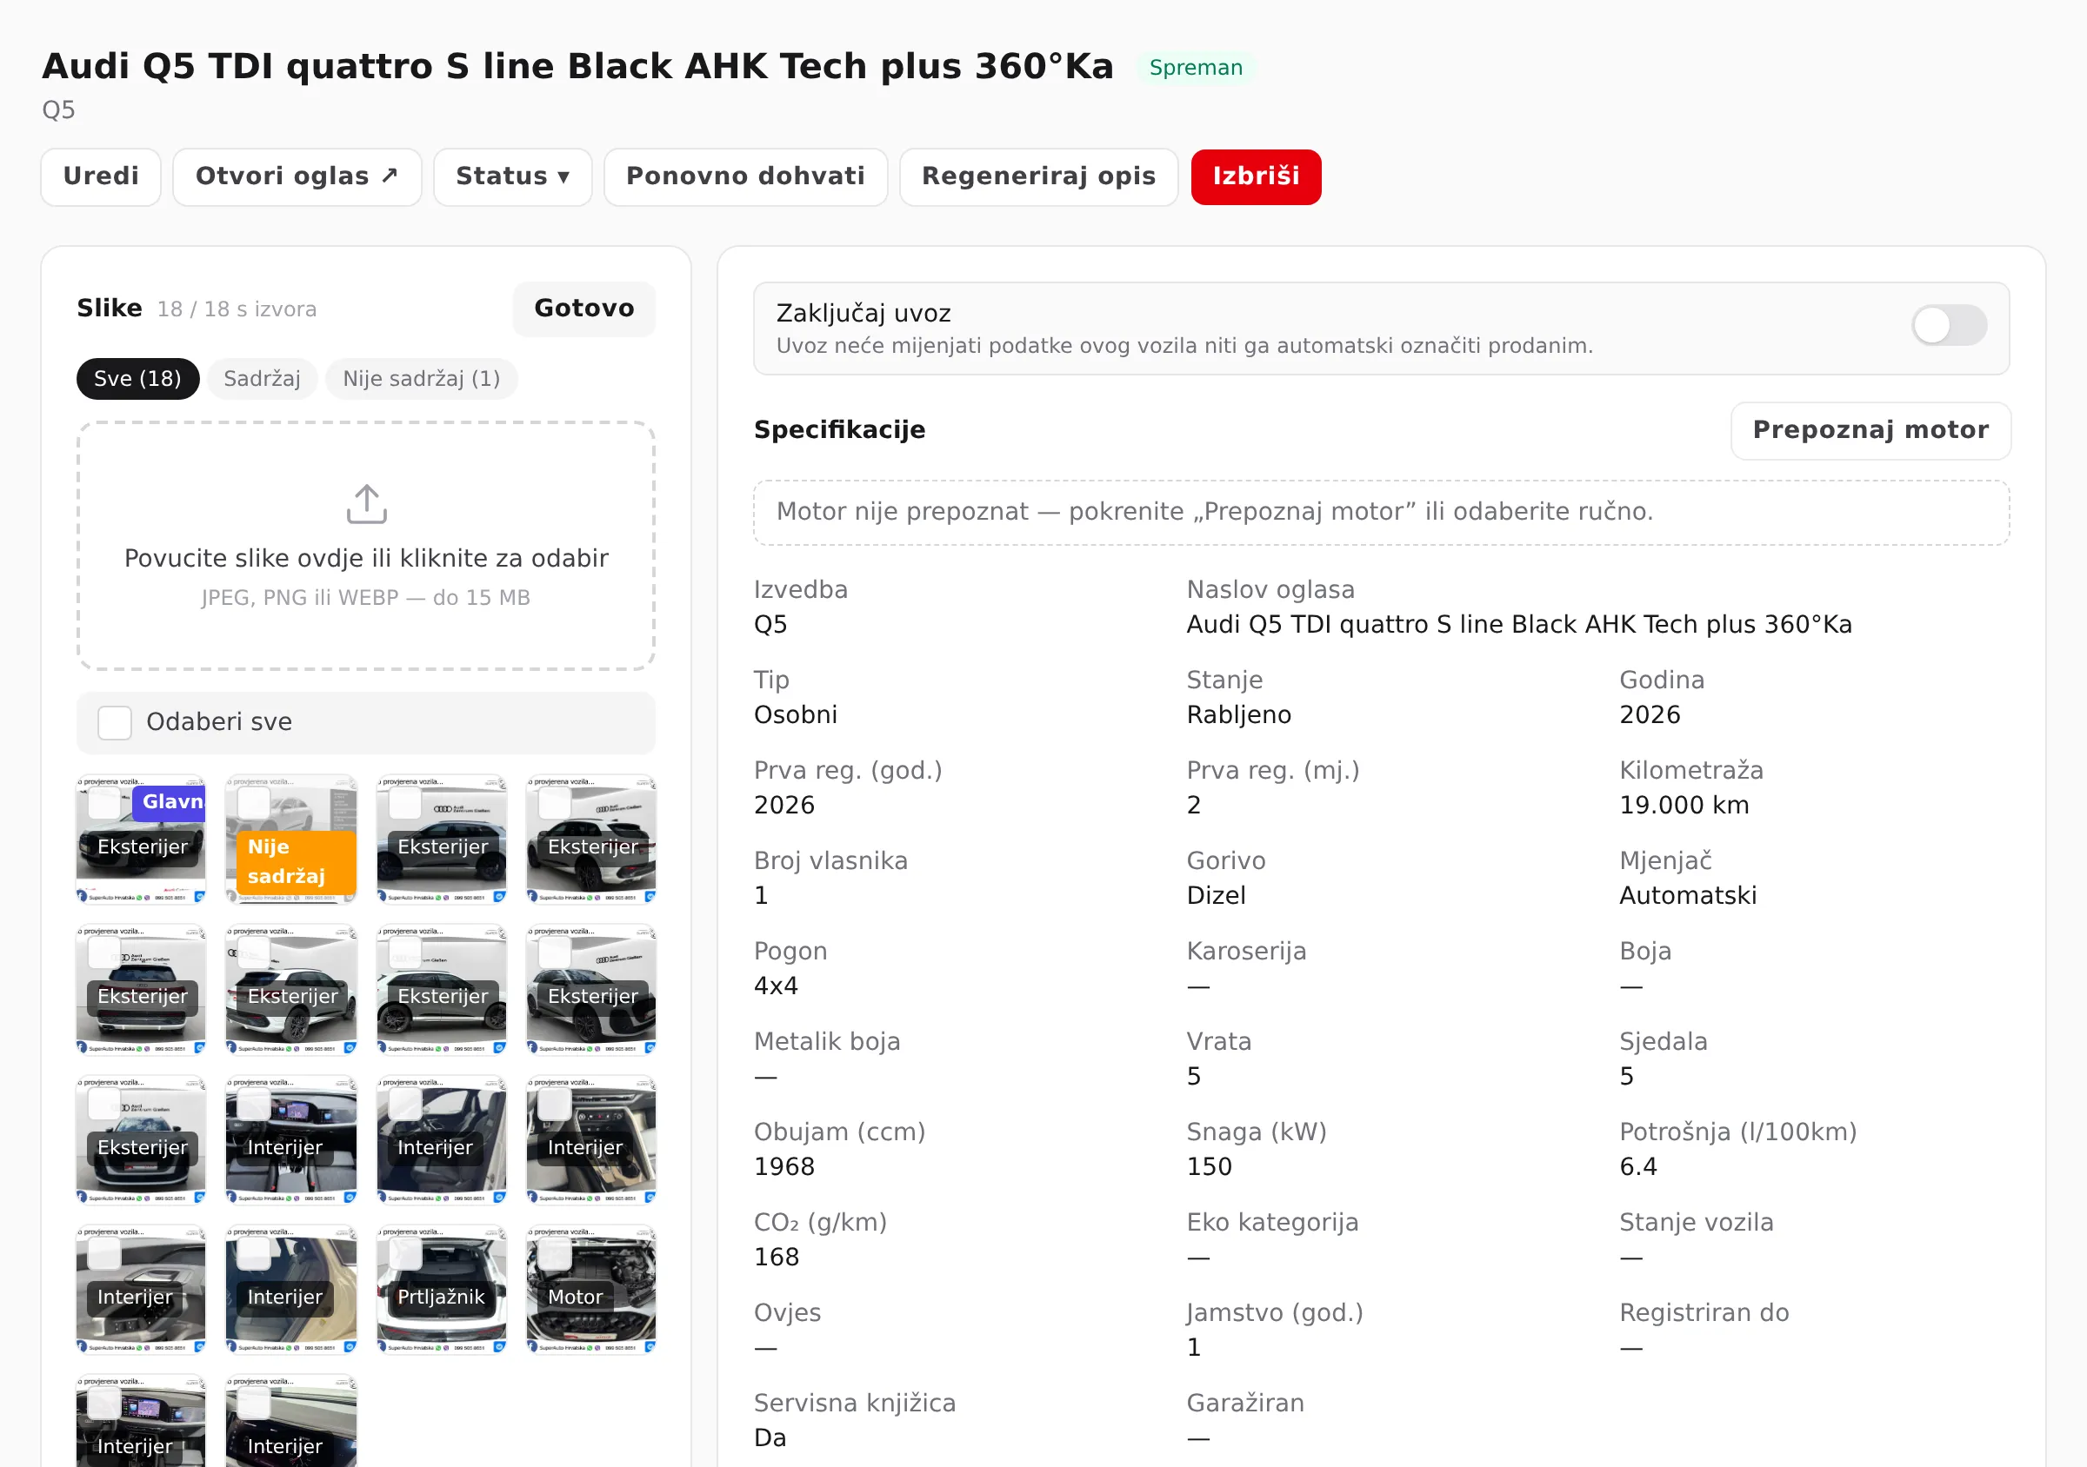
Task: Click the Spreman status badge
Action: click(1196, 68)
